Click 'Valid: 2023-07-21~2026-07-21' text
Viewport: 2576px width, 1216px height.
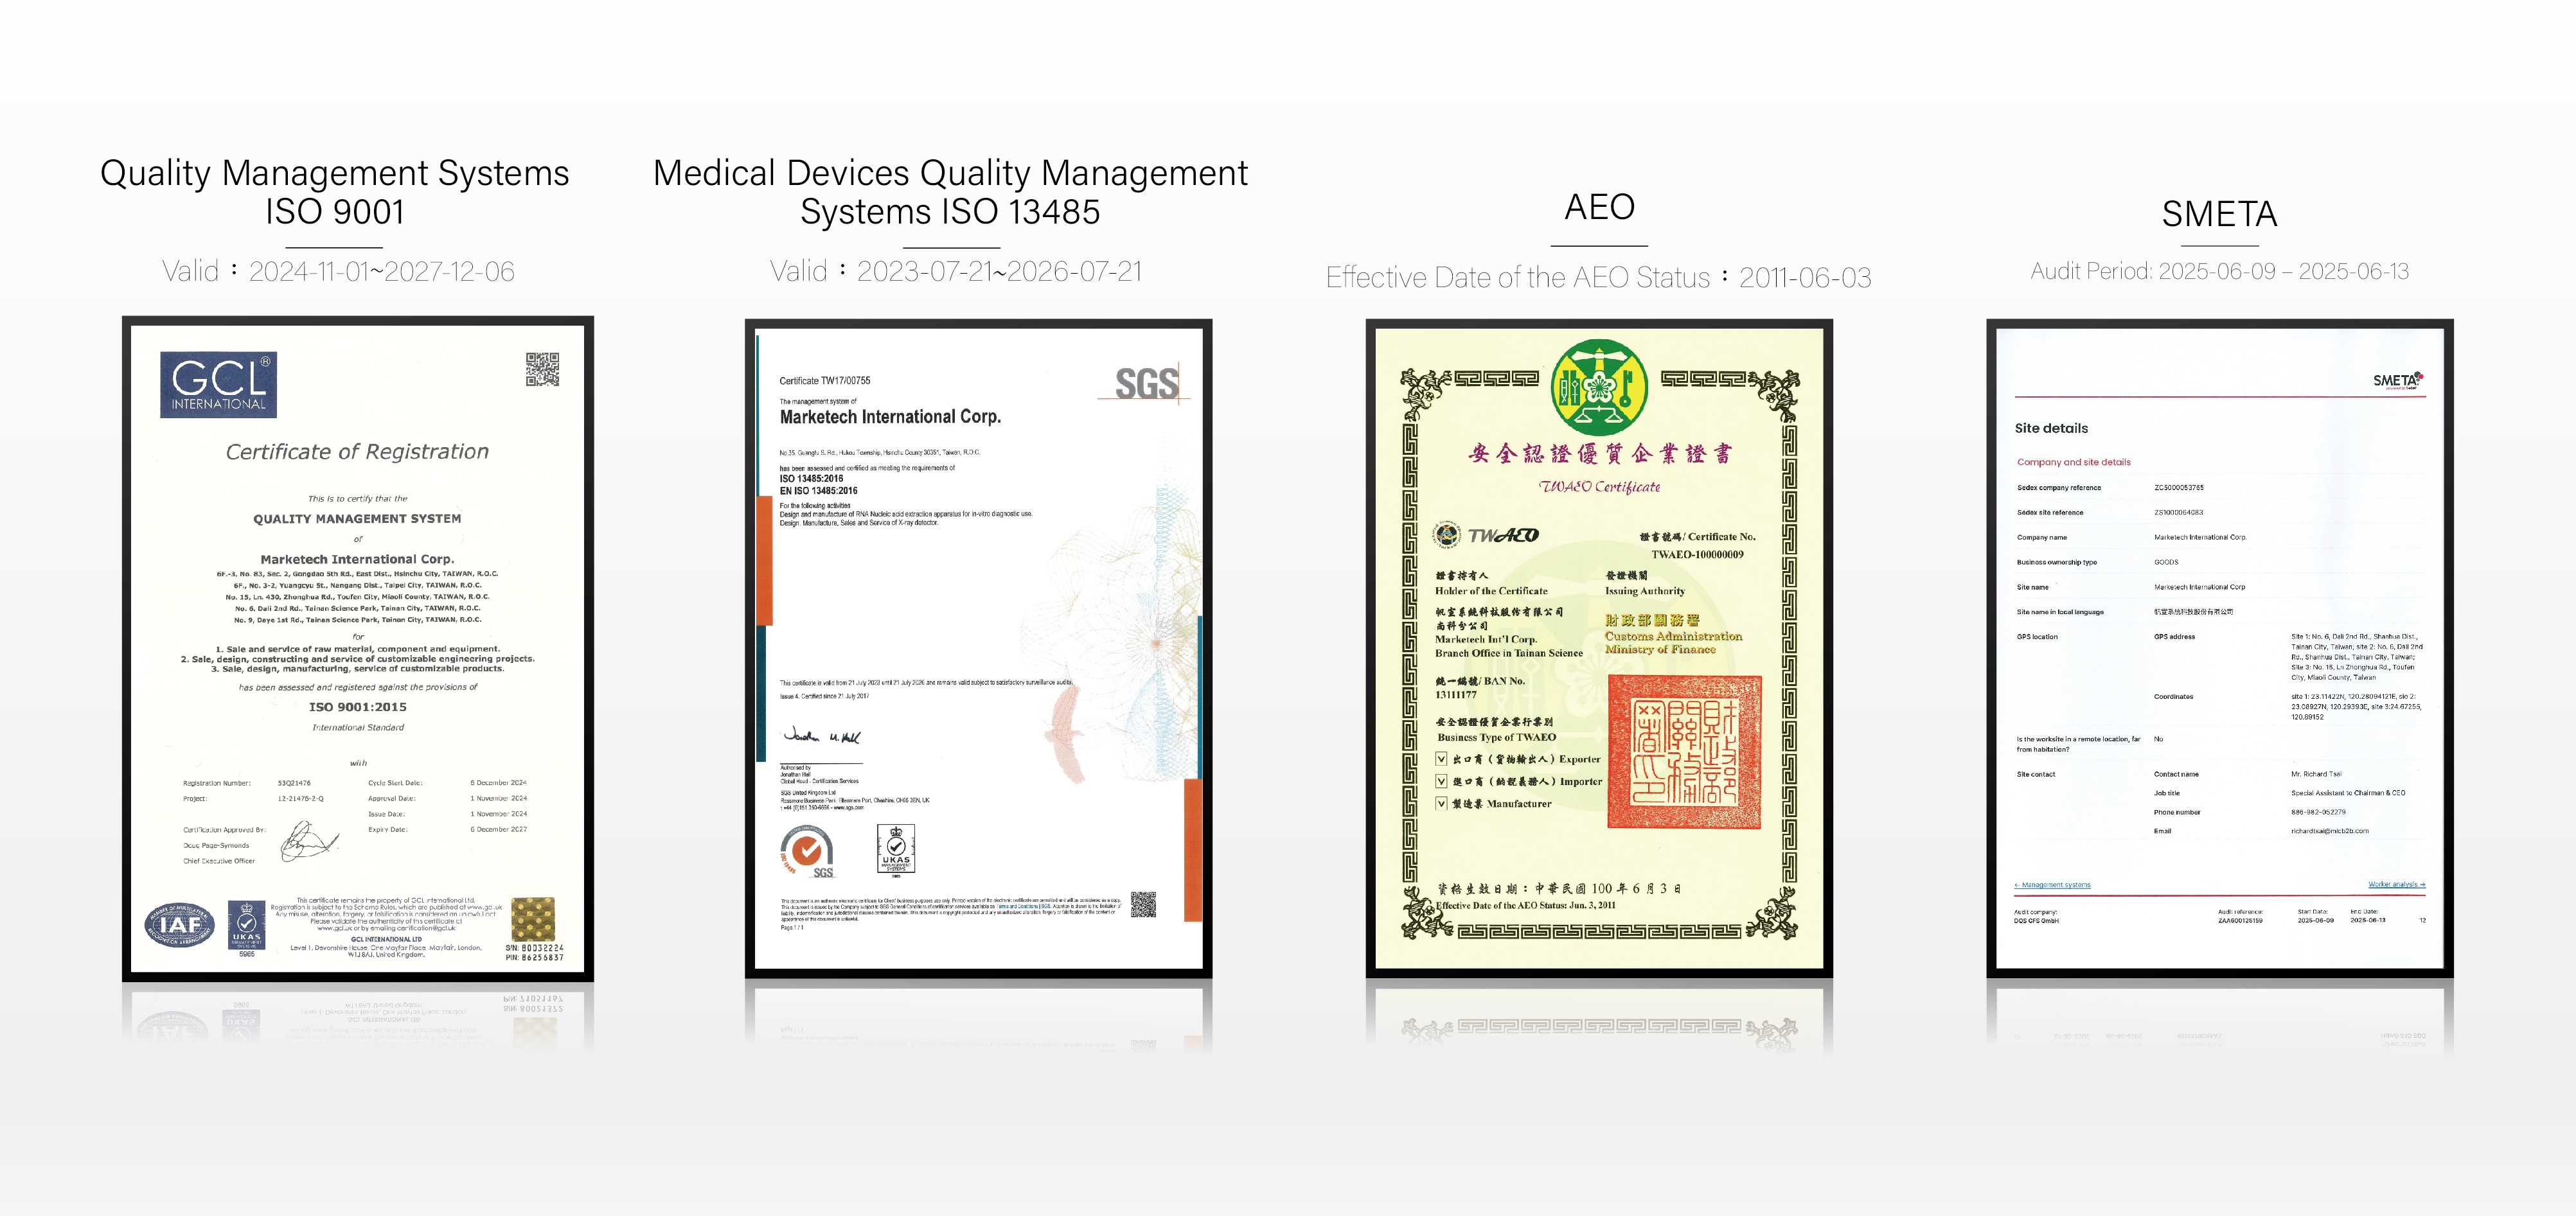pos(956,271)
